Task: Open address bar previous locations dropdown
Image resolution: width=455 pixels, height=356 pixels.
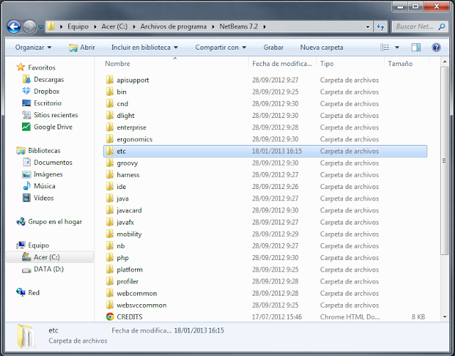Action: click(x=368, y=27)
